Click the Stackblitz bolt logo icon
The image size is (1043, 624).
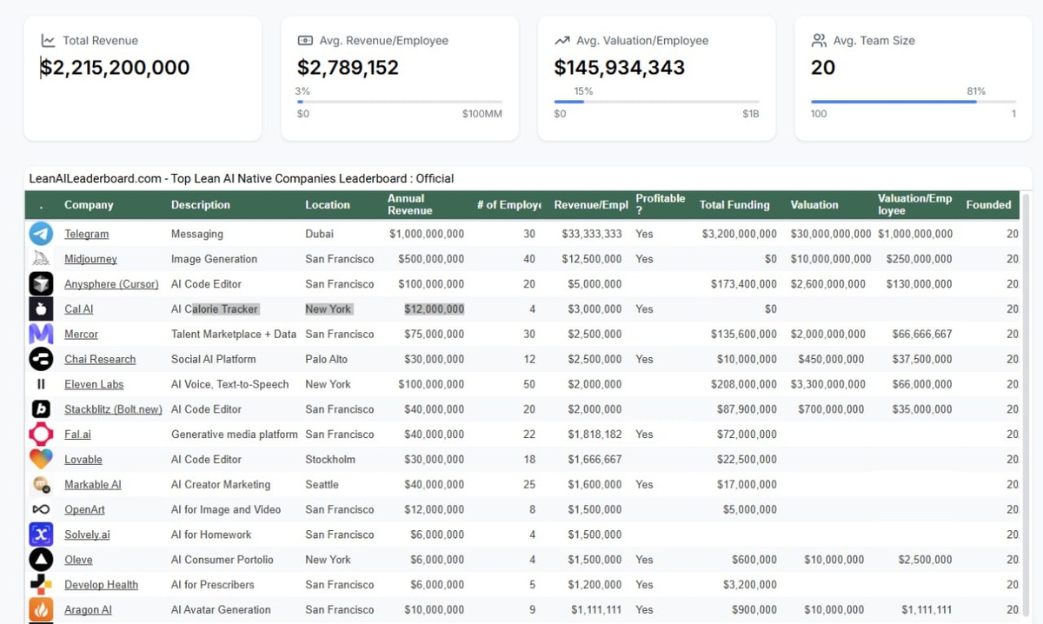[41, 409]
